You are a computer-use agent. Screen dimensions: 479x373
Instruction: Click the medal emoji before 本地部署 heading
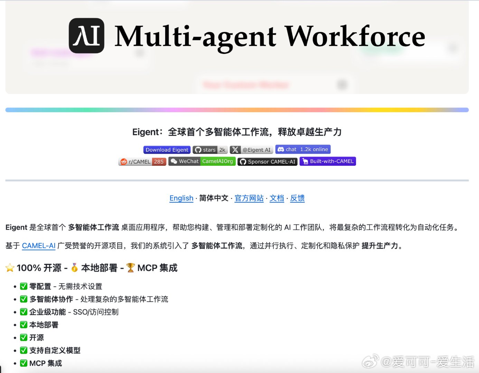74,268
